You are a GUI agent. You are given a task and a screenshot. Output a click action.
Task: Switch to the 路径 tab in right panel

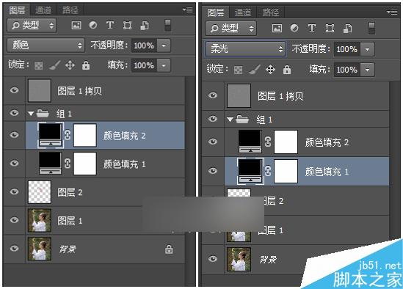[271, 12]
